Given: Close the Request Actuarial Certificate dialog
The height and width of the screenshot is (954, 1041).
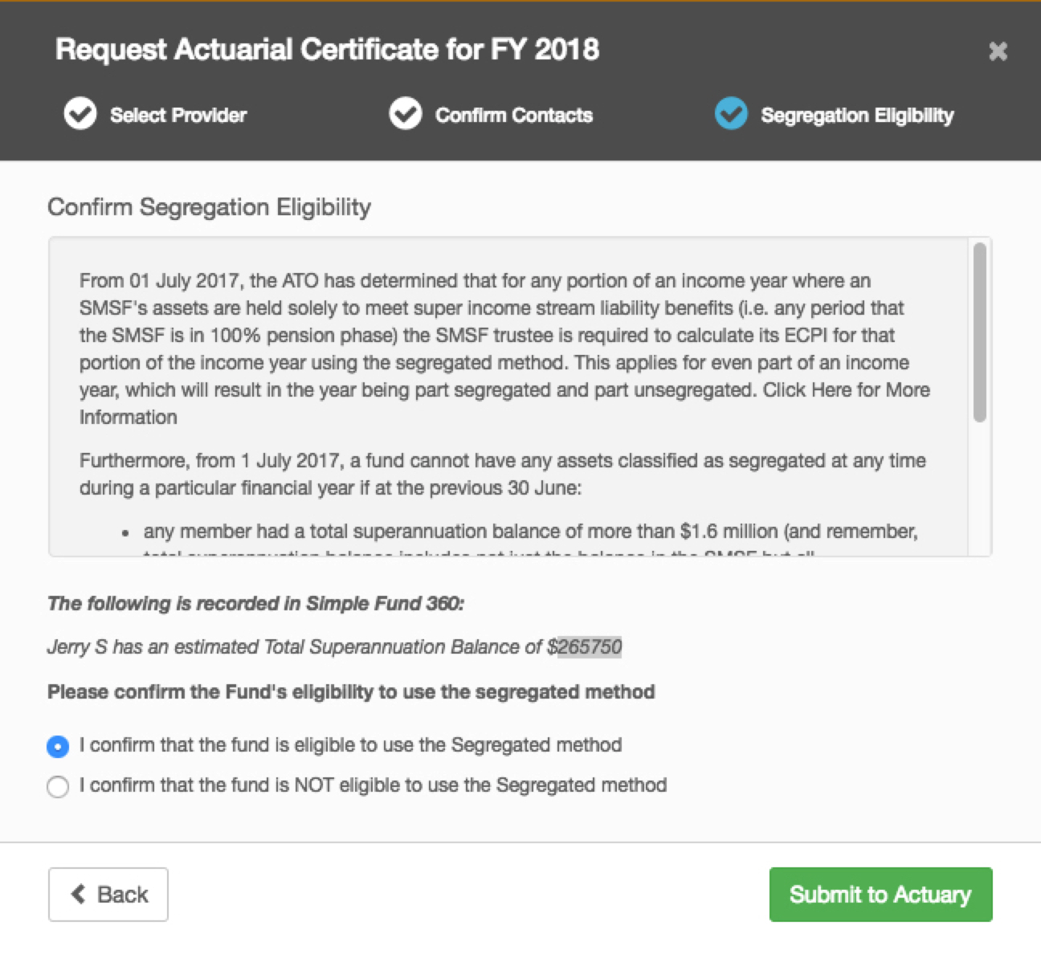Looking at the screenshot, I should point(998,52).
